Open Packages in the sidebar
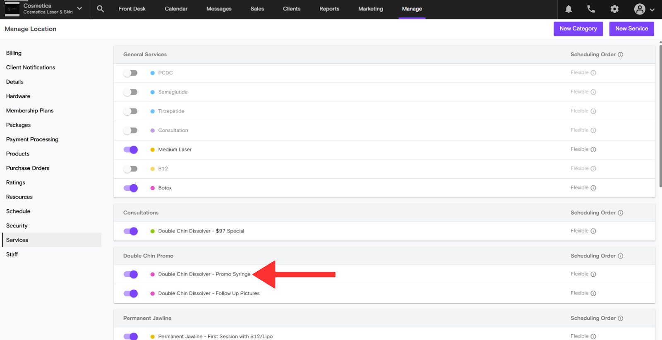Image resolution: width=662 pixels, height=340 pixels. 18,125
